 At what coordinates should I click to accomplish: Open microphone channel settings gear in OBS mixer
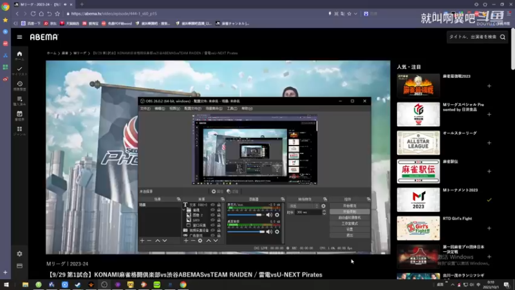tap(277, 215)
